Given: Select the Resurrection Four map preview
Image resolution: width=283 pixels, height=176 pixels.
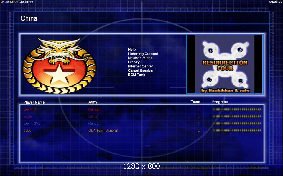Looking at the screenshot, I should click(225, 64).
